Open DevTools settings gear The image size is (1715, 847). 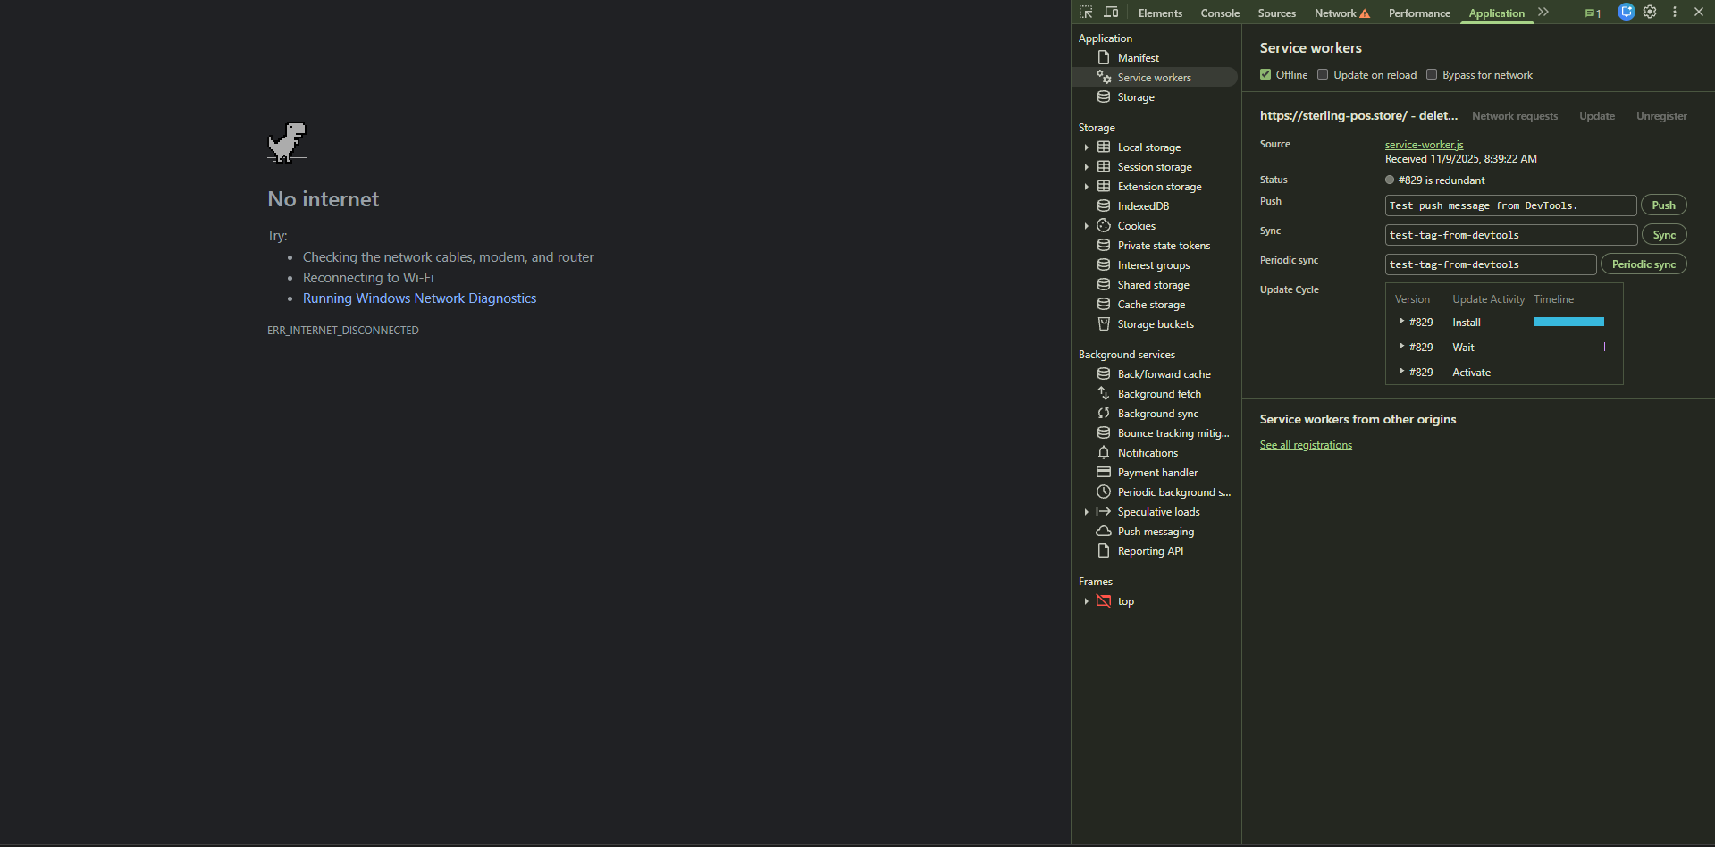click(1650, 13)
